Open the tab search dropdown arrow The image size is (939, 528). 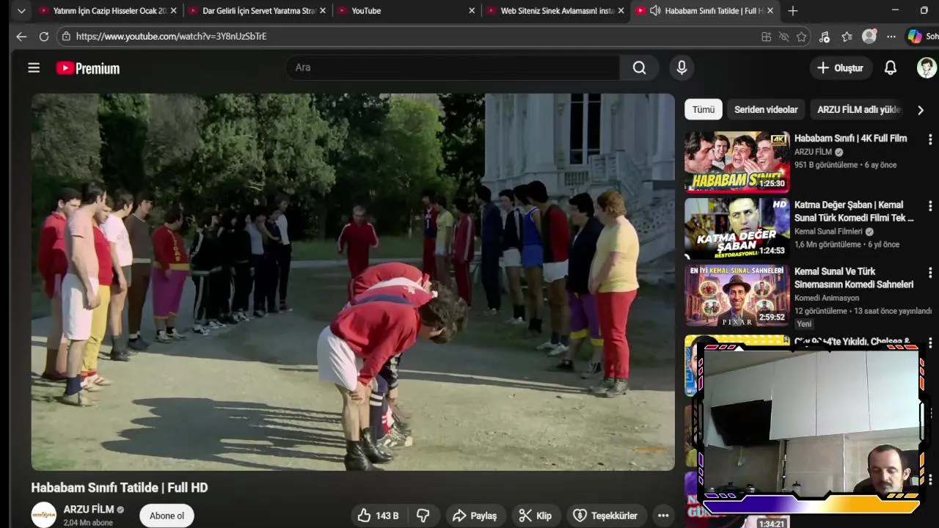[x=21, y=11]
